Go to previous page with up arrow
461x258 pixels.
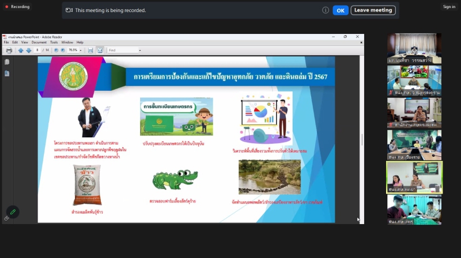point(21,50)
